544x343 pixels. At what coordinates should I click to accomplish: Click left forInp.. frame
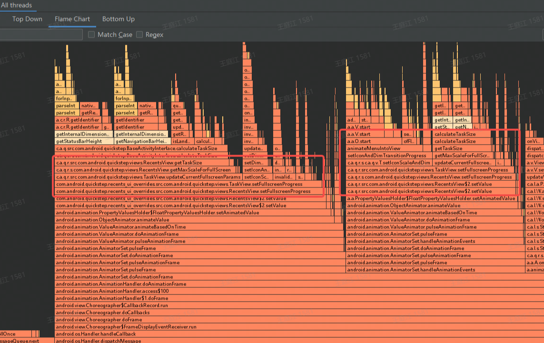click(x=65, y=99)
